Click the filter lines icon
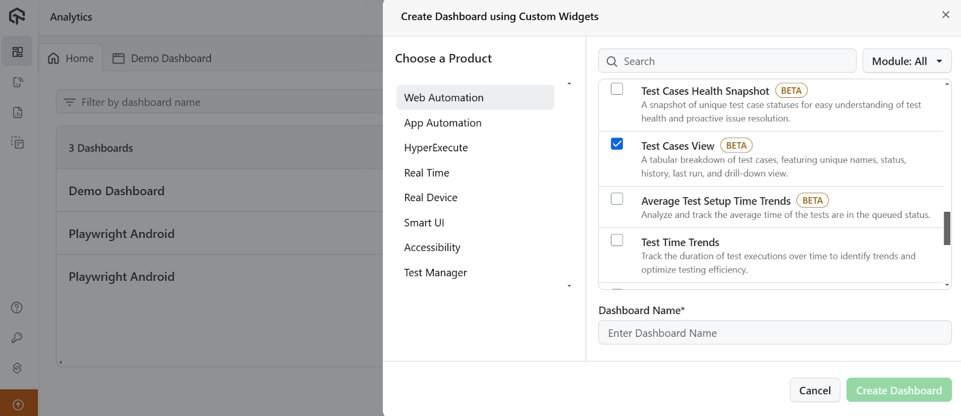This screenshot has width=961, height=416. 70,102
